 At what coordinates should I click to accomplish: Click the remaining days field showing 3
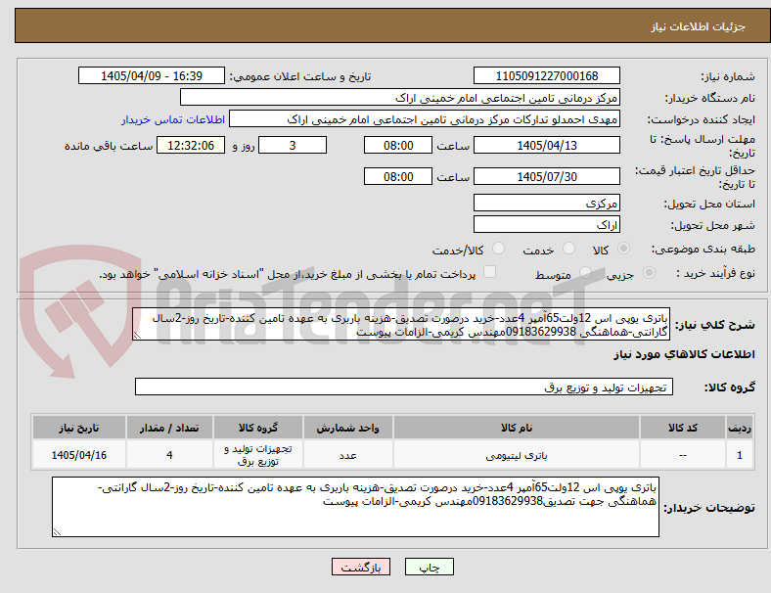click(x=293, y=146)
